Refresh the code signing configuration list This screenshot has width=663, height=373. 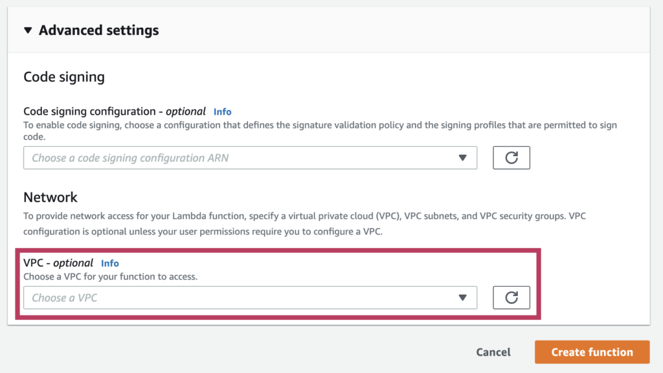click(511, 158)
